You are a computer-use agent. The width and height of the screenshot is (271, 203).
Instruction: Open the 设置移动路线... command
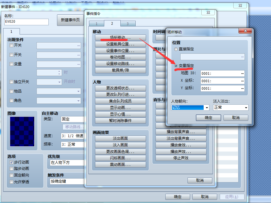120,64
